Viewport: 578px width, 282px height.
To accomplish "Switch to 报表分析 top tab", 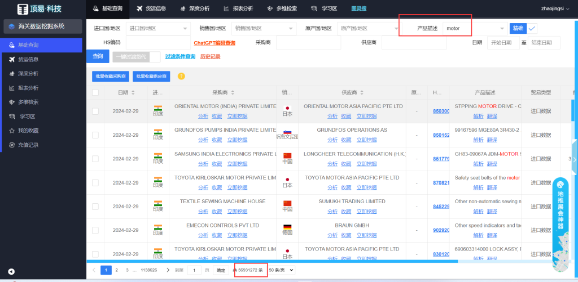I will click(x=238, y=8).
